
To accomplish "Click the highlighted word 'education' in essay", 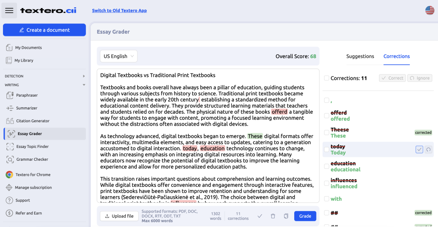I will (212, 148).
